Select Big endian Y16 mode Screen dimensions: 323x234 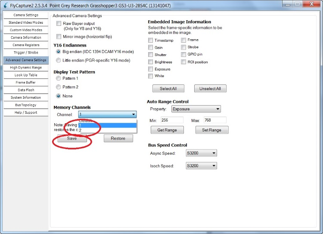59,52
